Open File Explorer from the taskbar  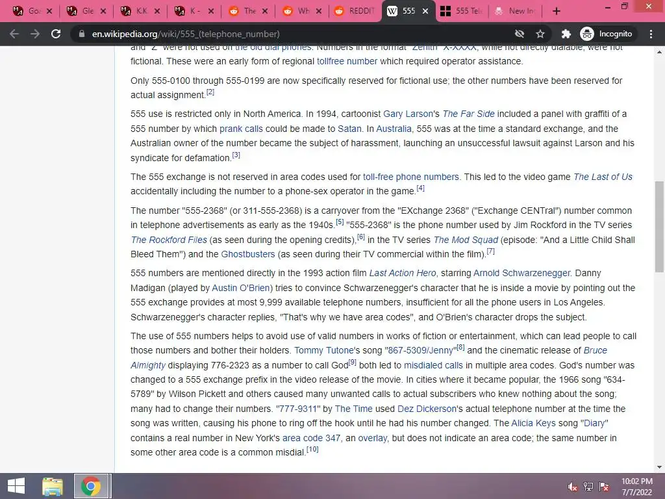click(x=53, y=486)
